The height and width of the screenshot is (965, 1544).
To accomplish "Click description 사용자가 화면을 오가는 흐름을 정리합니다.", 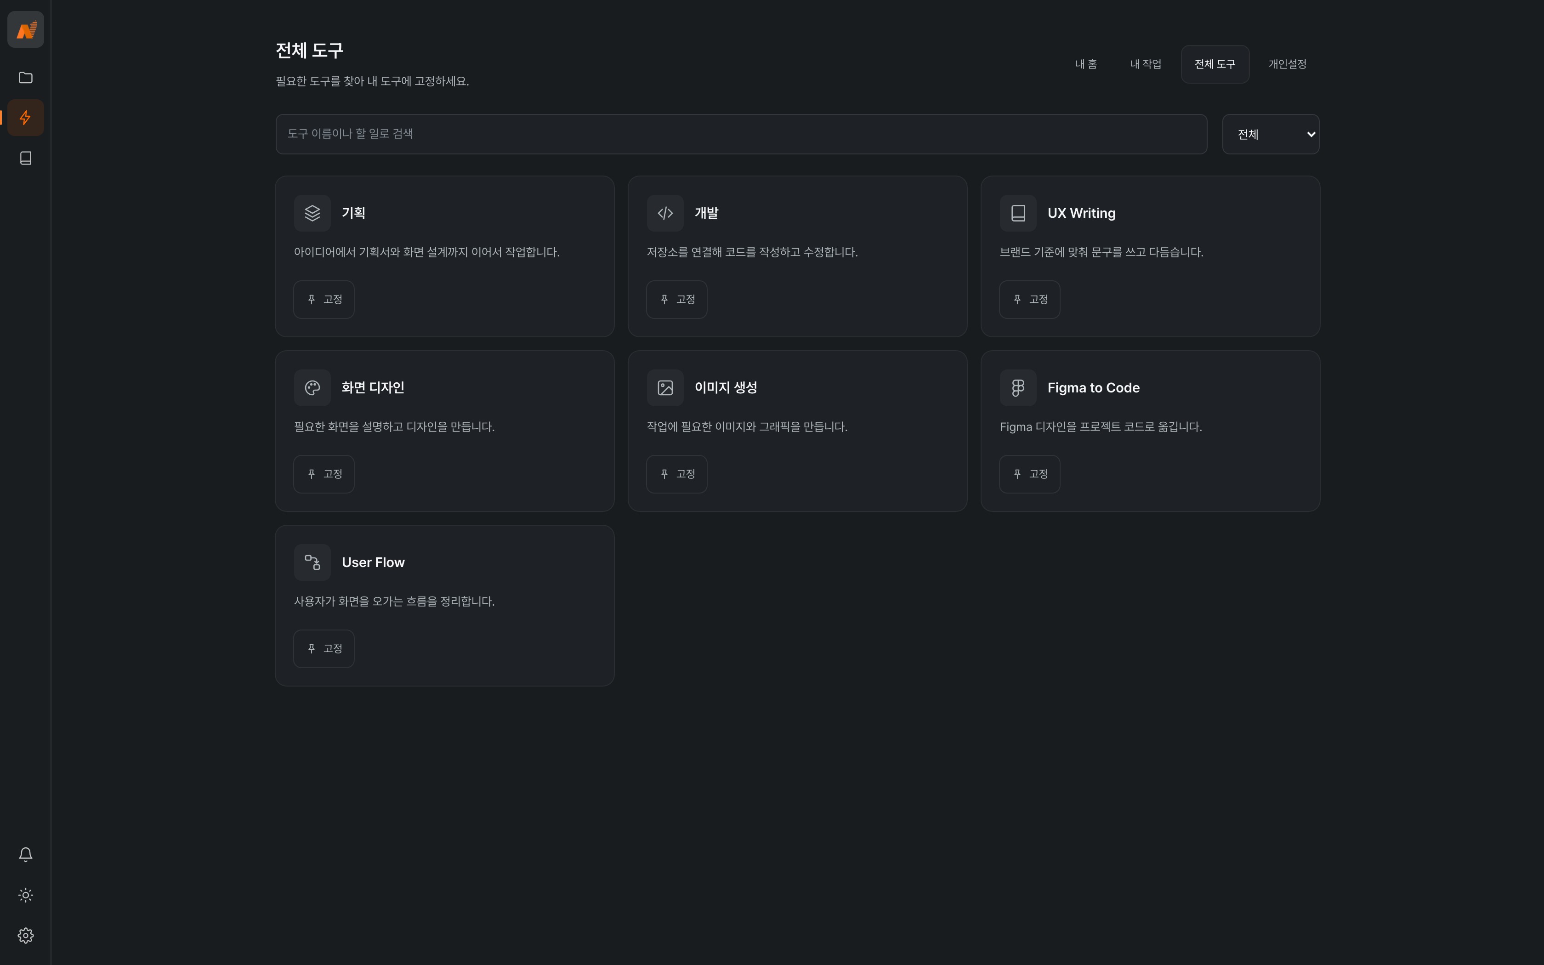I will (x=394, y=601).
